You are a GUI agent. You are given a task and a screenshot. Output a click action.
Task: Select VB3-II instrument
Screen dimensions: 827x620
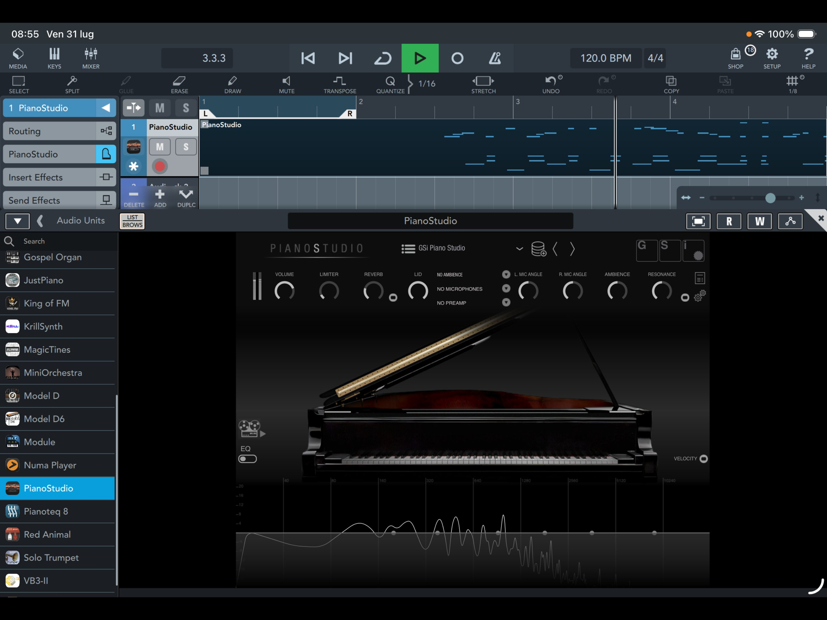58,580
